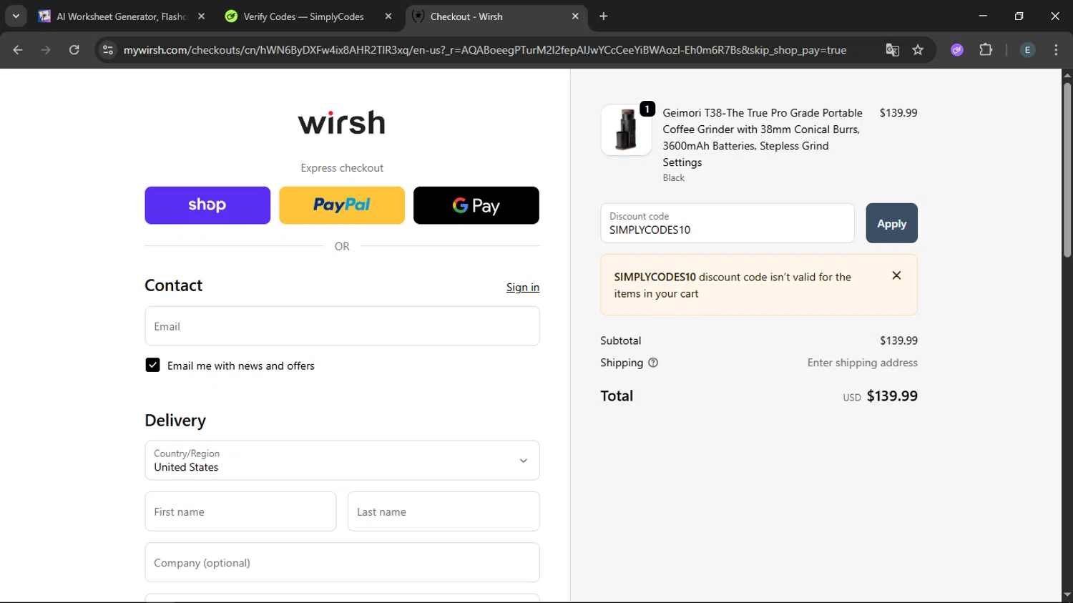Click the USD $139.99 total amount
The image size is (1073, 603).
coord(880,396)
